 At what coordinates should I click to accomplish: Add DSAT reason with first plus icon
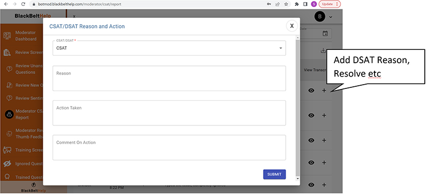[324, 91]
